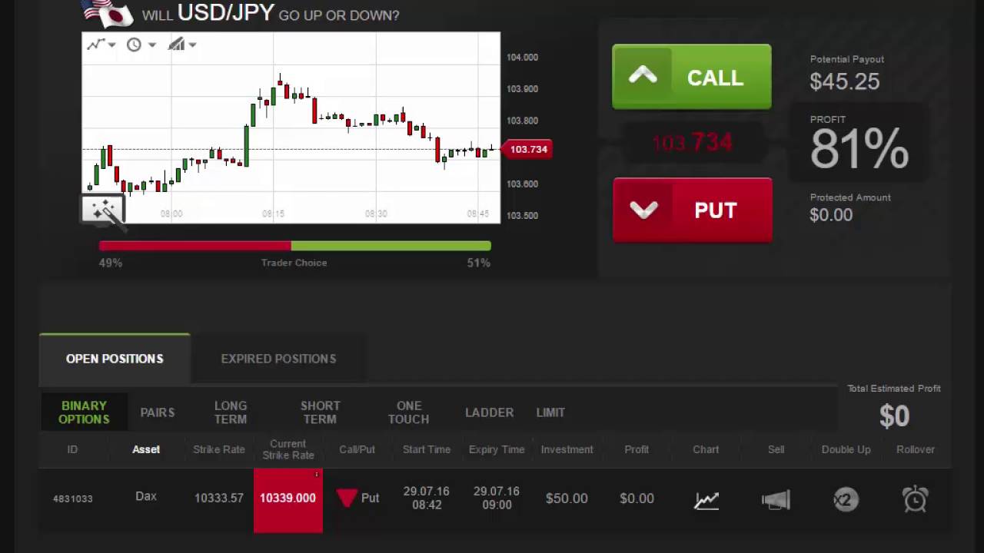The width and height of the screenshot is (984, 553).
Task: Click the 10333.57 strike rate value
Action: pyautogui.click(x=219, y=498)
